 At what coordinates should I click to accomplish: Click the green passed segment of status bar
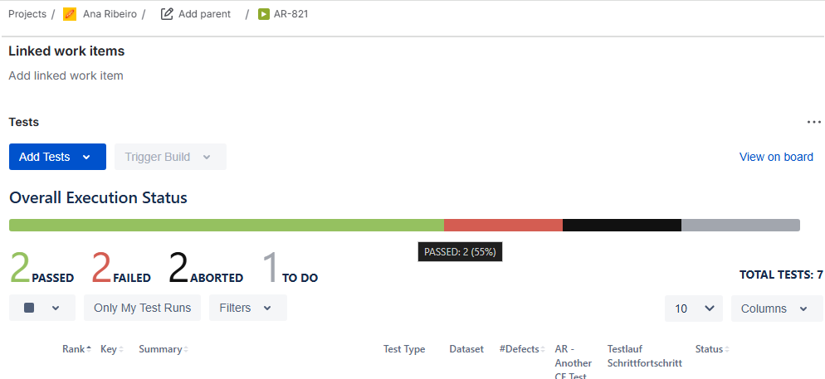click(x=226, y=225)
